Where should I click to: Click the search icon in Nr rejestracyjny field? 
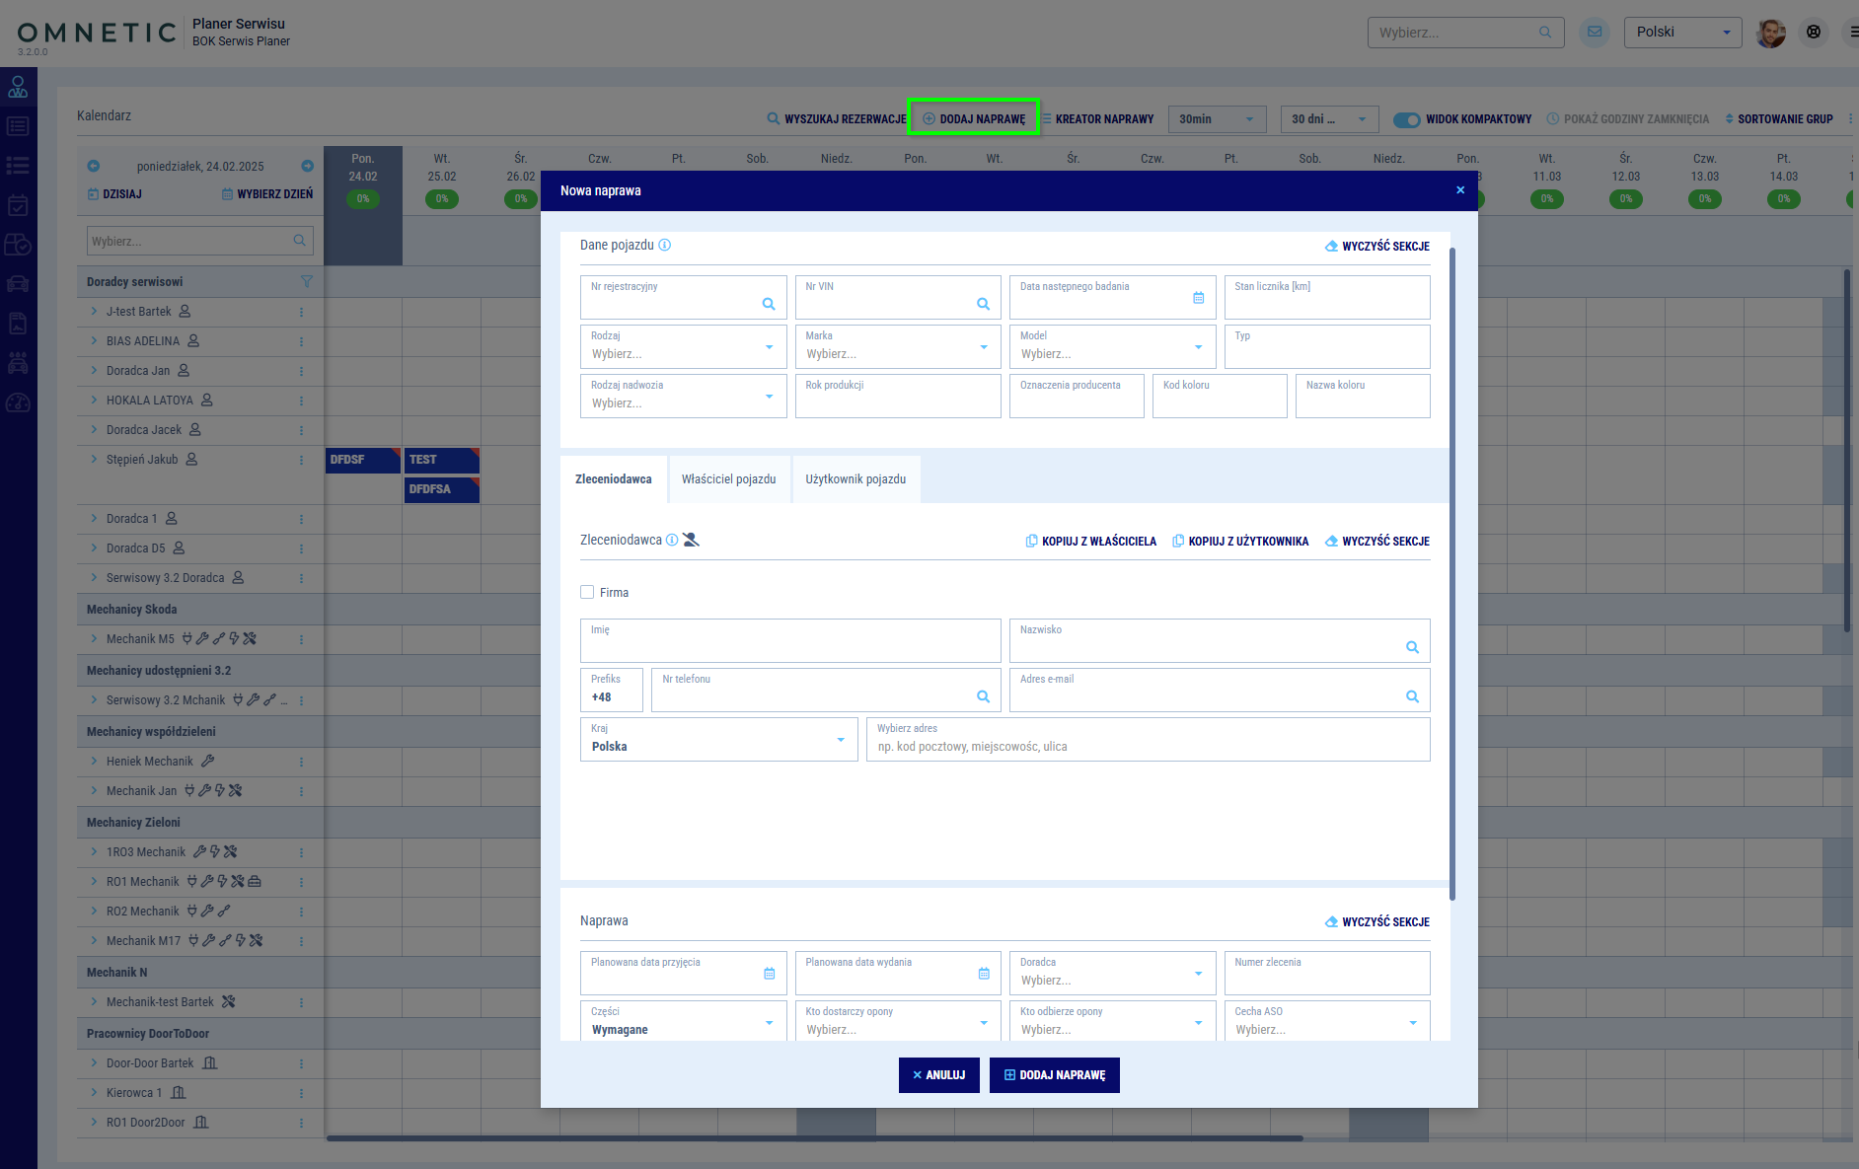pyautogui.click(x=768, y=304)
